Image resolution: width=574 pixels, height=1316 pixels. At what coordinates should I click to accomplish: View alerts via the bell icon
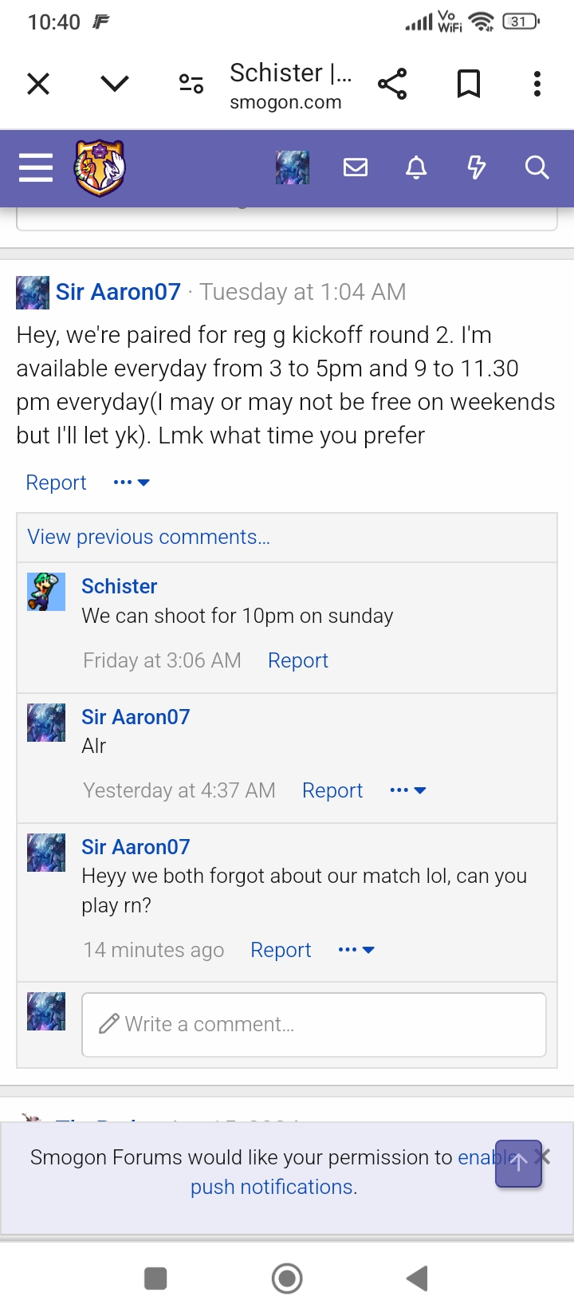[x=416, y=167]
